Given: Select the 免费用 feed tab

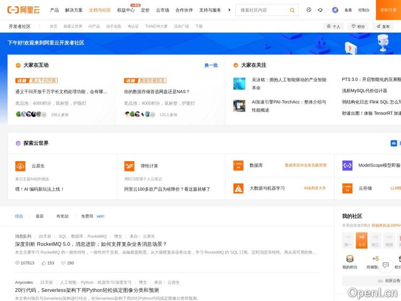Looking at the screenshot, I should (87, 216).
